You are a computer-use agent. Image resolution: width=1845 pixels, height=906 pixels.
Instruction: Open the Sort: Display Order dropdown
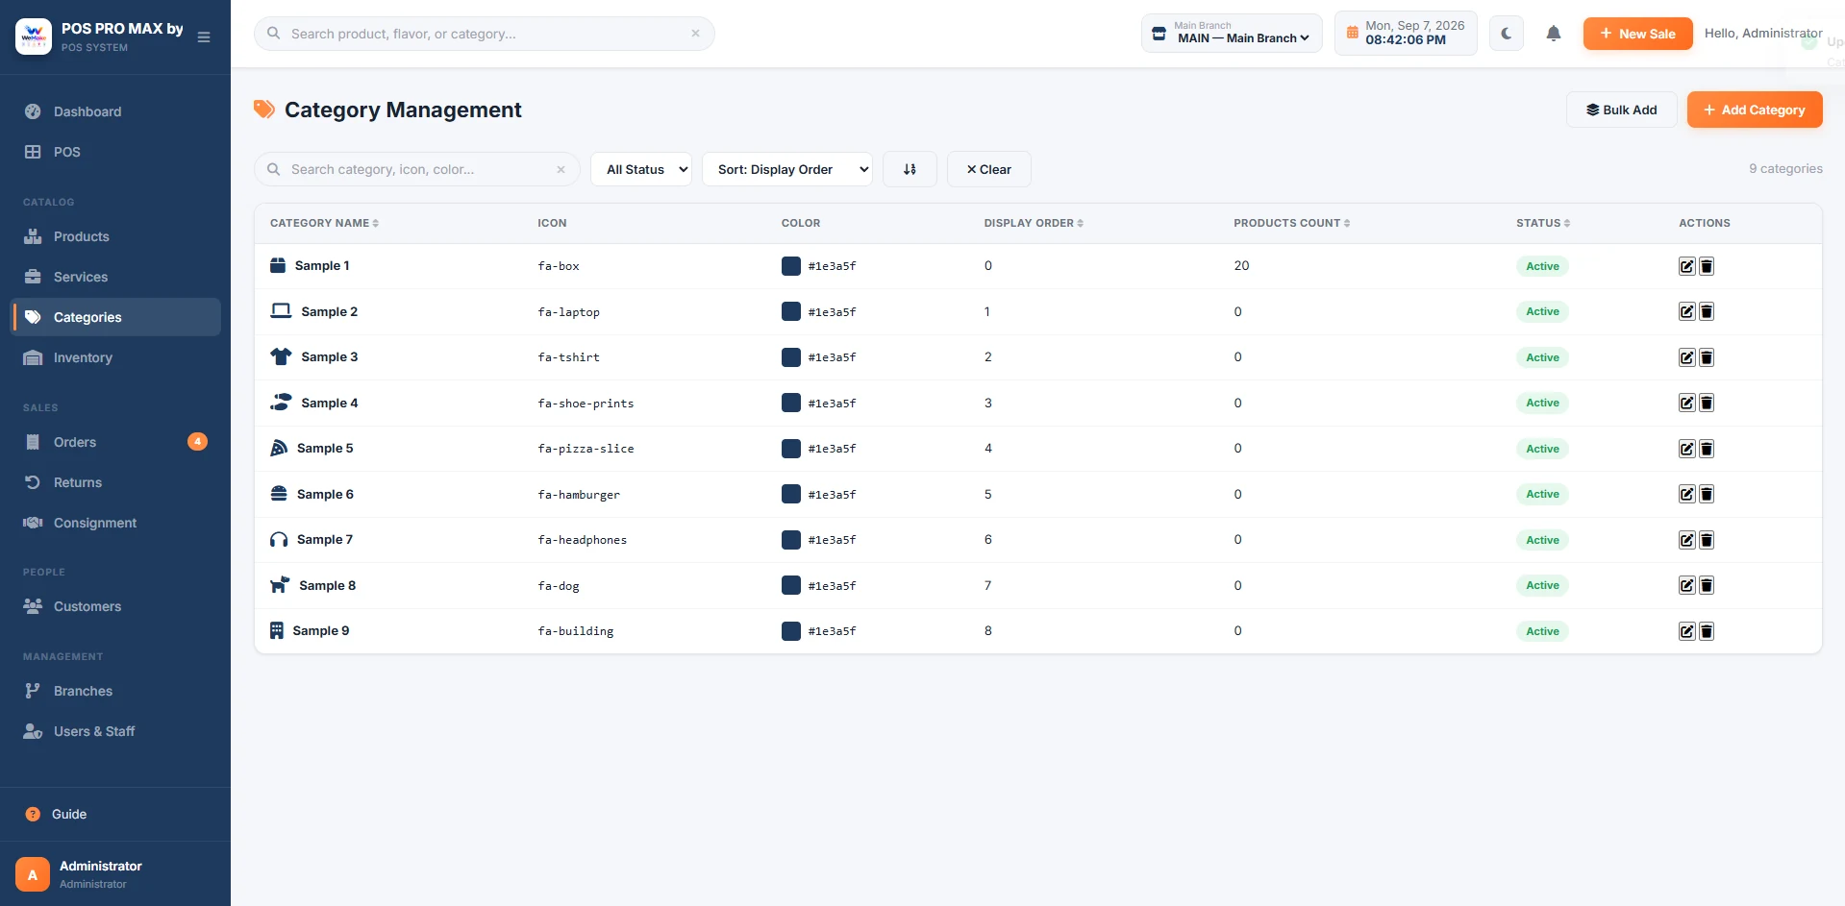click(x=787, y=169)
